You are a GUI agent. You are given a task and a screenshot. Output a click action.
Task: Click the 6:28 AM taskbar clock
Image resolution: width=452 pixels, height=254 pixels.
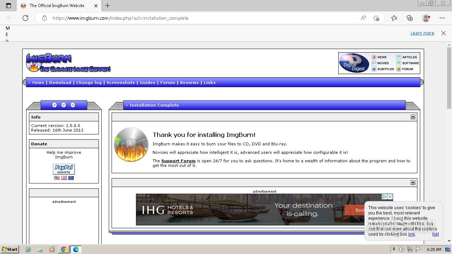pos(434,249)
